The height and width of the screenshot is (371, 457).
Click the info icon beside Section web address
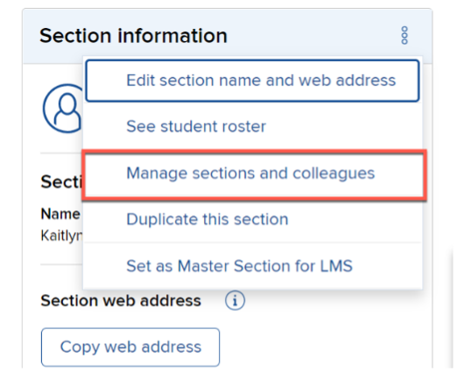point(235,300)
